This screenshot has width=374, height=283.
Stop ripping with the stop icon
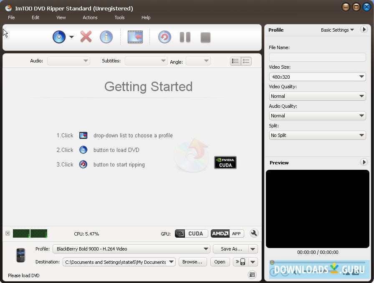pos(205,37)
